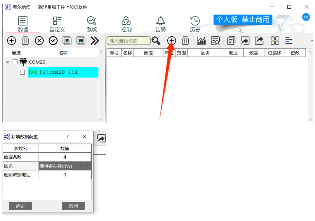Switch to the 历史 history tab
Image resolution: width=315 pixels, height=221 pixels.
coord(195,24)
